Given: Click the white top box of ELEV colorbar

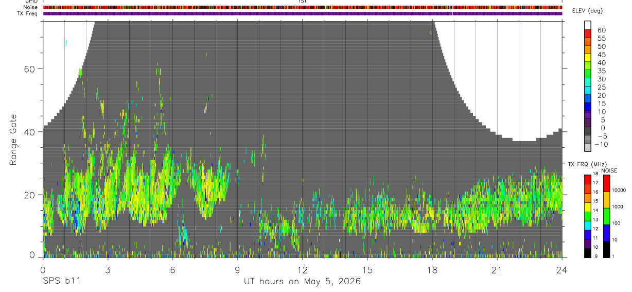Looking at the screenshot, I should click(x=588, y=25).
